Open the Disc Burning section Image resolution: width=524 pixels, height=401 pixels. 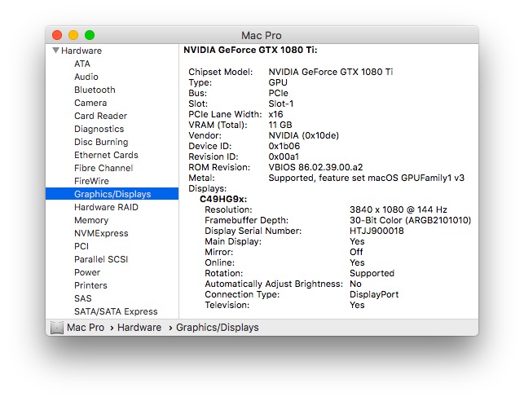tap(101, 142)
